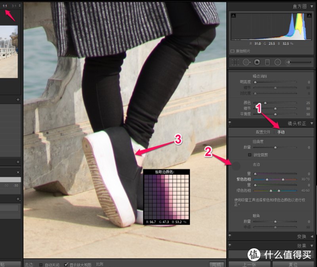Click the 复位 reset button
Viewport: 317px width, 267px height.
pyautogui.click(x=293, y=264)
